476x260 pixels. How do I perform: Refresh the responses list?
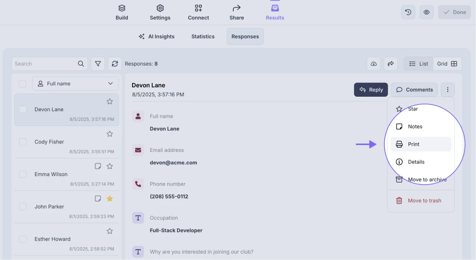pos(115,64)
